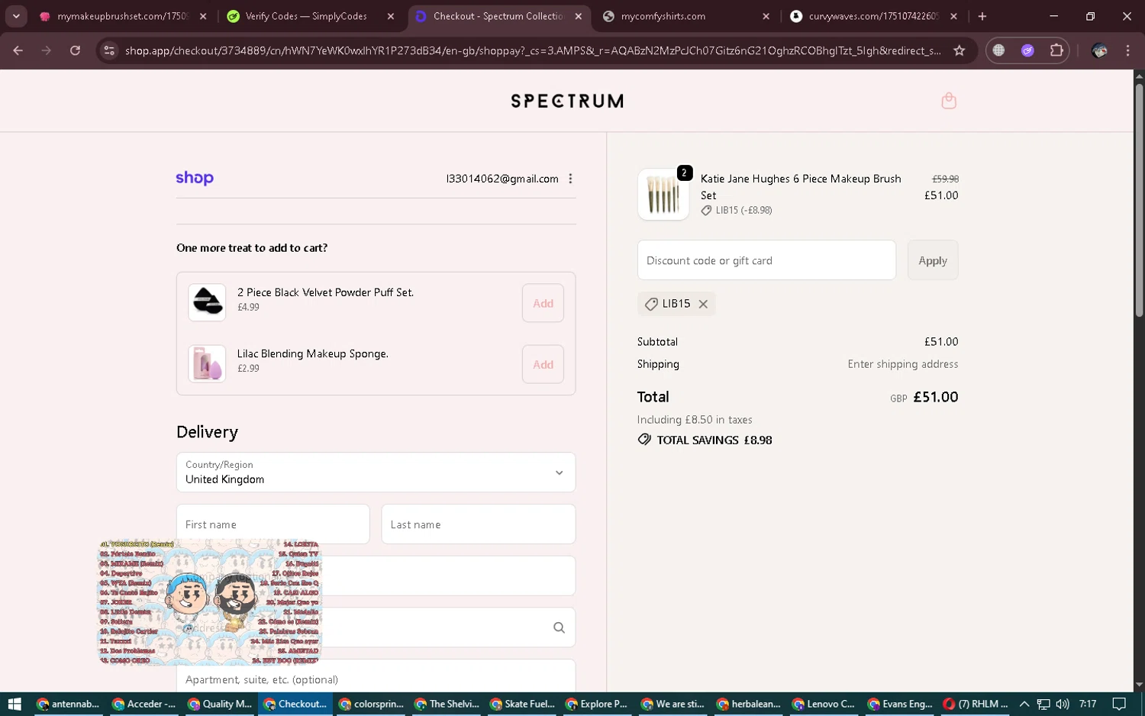Image resolution: width=1145 pixels, height=716 pixels.
Task: Open the tab search dropdown
Action: (16, 16)
